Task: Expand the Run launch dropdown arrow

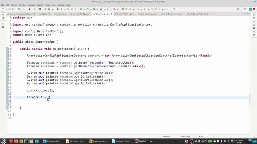Action: coord(91,9)
